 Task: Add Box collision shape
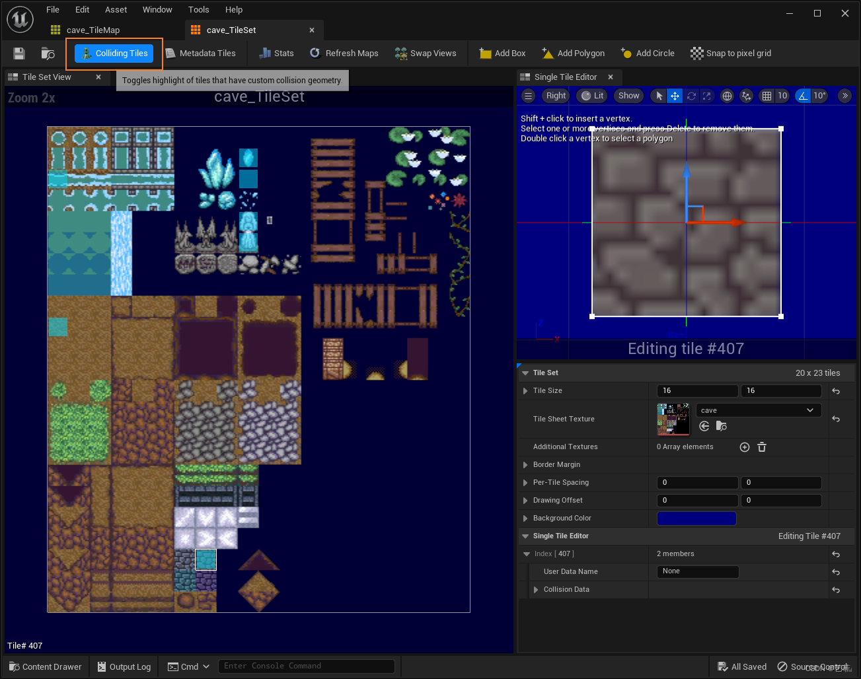coord(503,54)
